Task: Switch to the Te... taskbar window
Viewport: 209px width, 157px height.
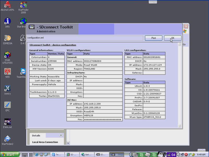Action: (58, 155)
